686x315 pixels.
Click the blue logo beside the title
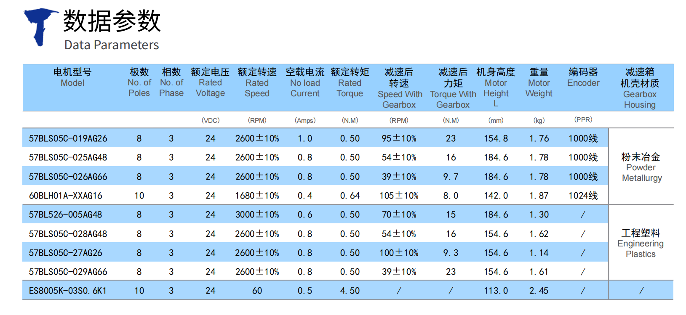click(40, 26)
